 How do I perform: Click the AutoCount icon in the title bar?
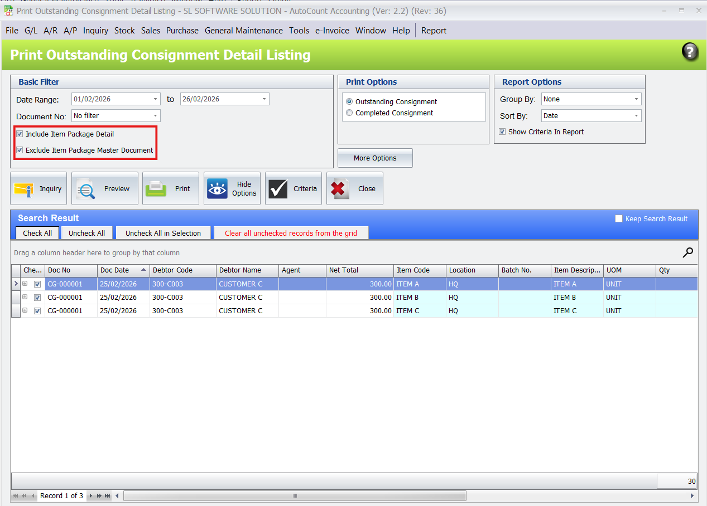click(x=8, y=10)
